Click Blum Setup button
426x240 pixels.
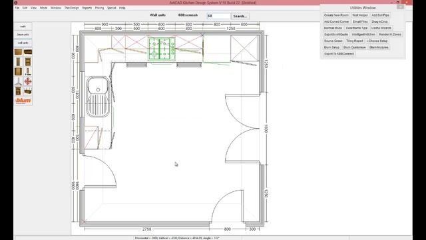[x=331, y=47]
